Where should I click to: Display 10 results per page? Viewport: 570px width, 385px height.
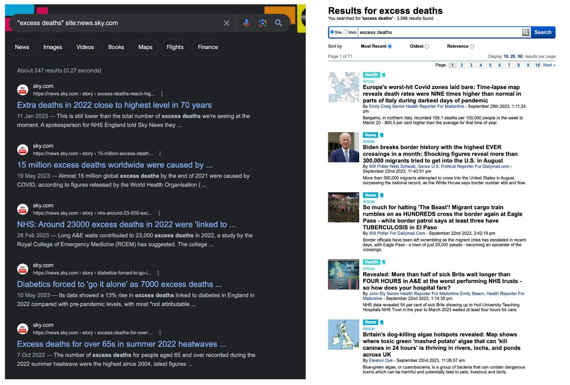[506, 56]
